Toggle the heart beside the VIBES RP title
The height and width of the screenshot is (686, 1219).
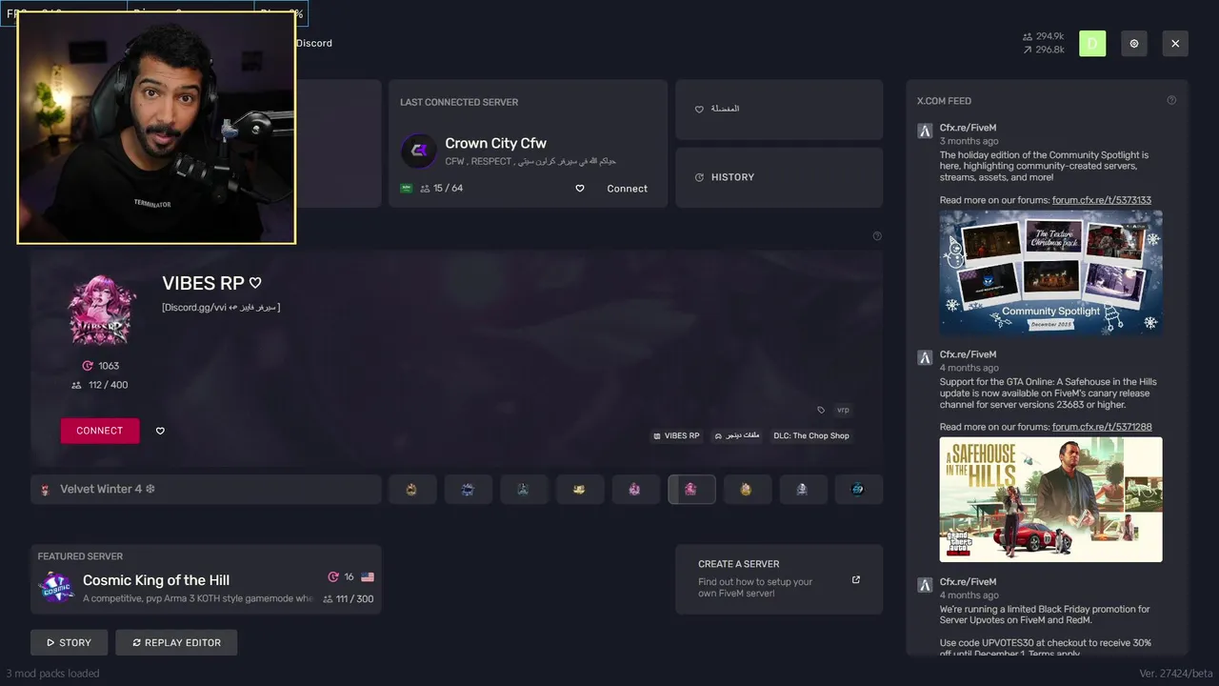(255, 283)
